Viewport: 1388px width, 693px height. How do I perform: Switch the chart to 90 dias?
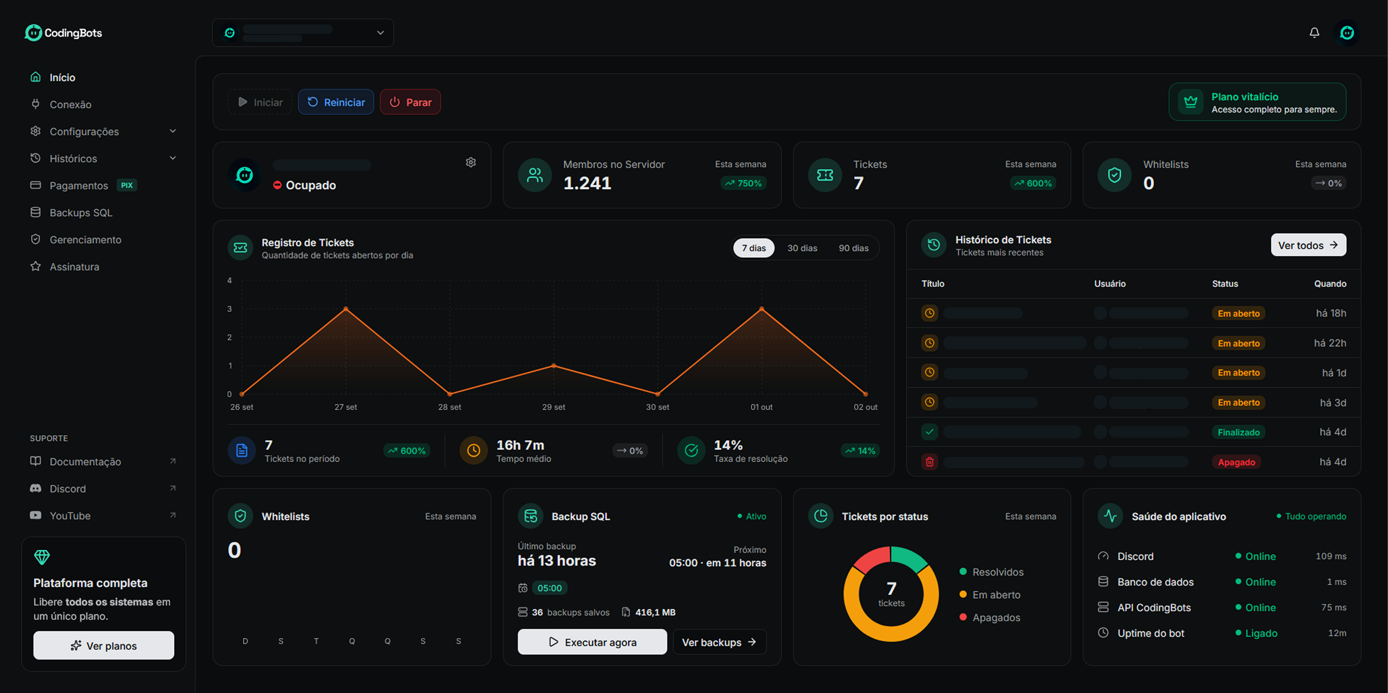(853, 248)
